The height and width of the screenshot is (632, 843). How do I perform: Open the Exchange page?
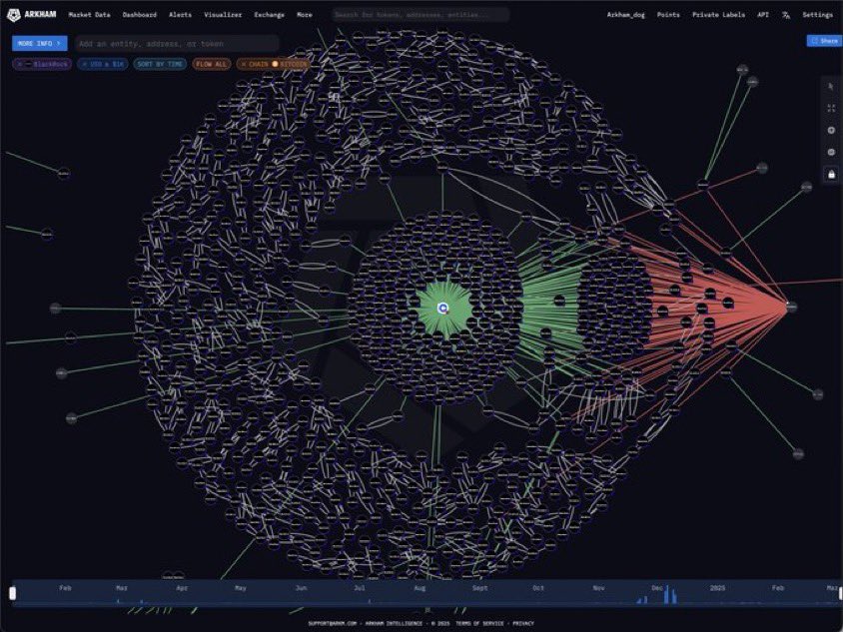coord(269,15)
